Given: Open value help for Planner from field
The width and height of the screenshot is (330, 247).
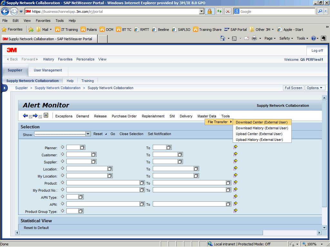Looking at the screenshot, I should [x=82, y=147].
